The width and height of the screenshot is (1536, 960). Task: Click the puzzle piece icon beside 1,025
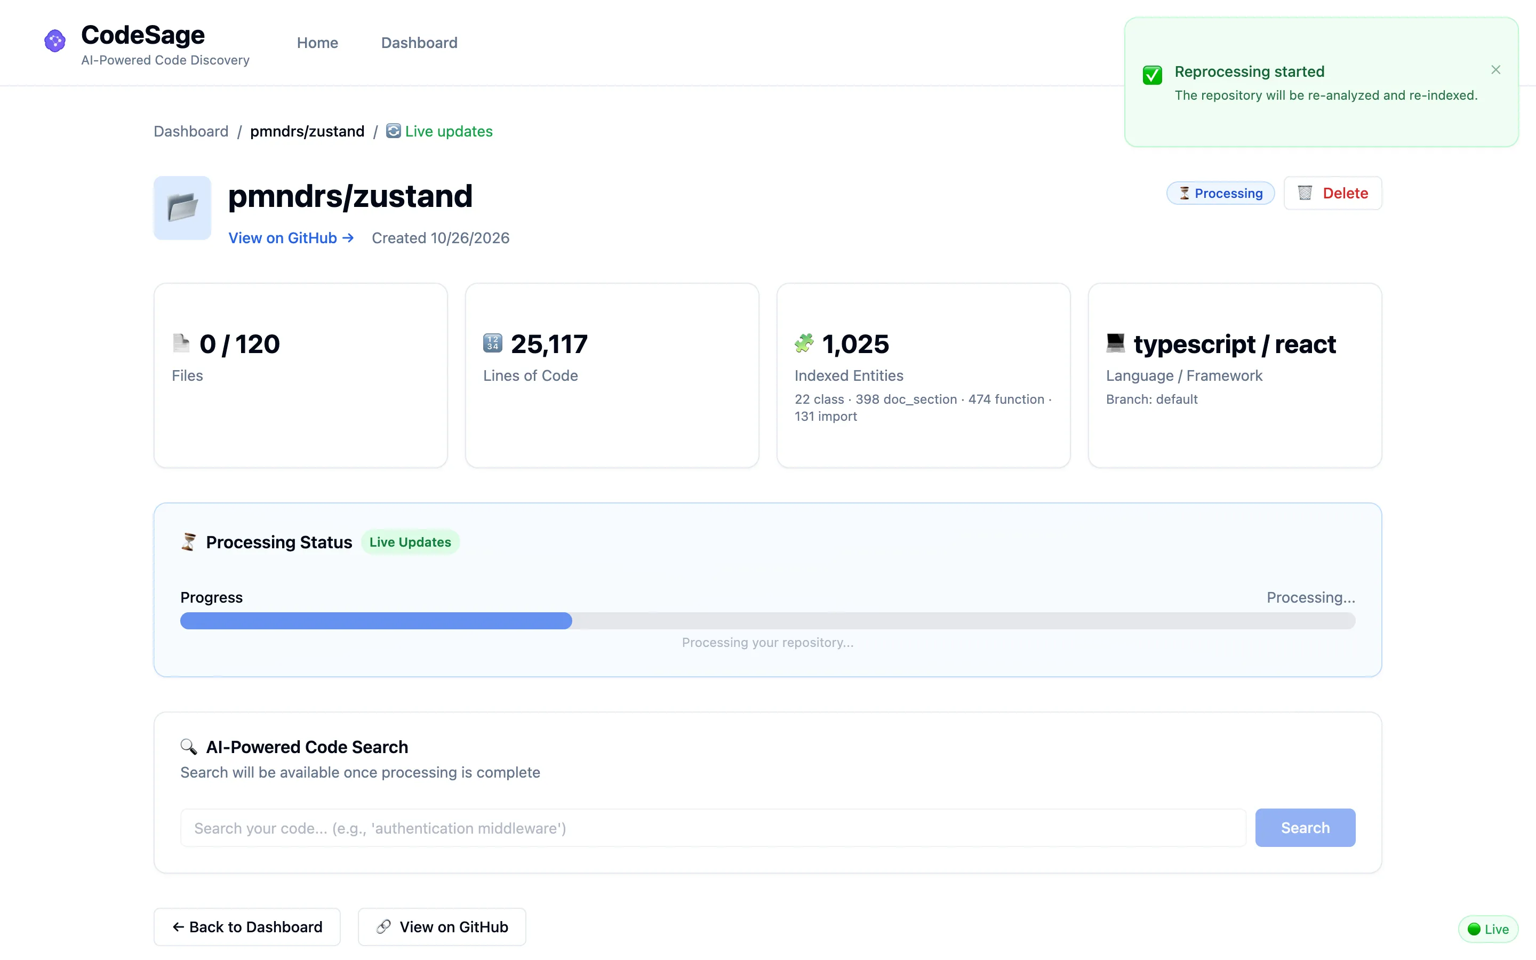804,343
